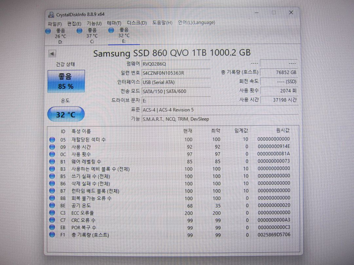The height and width of the screenshot is (265, 354).
Task: Click the Samsung SSD 860 QVO 1TB title
Action: coord(172,53)
